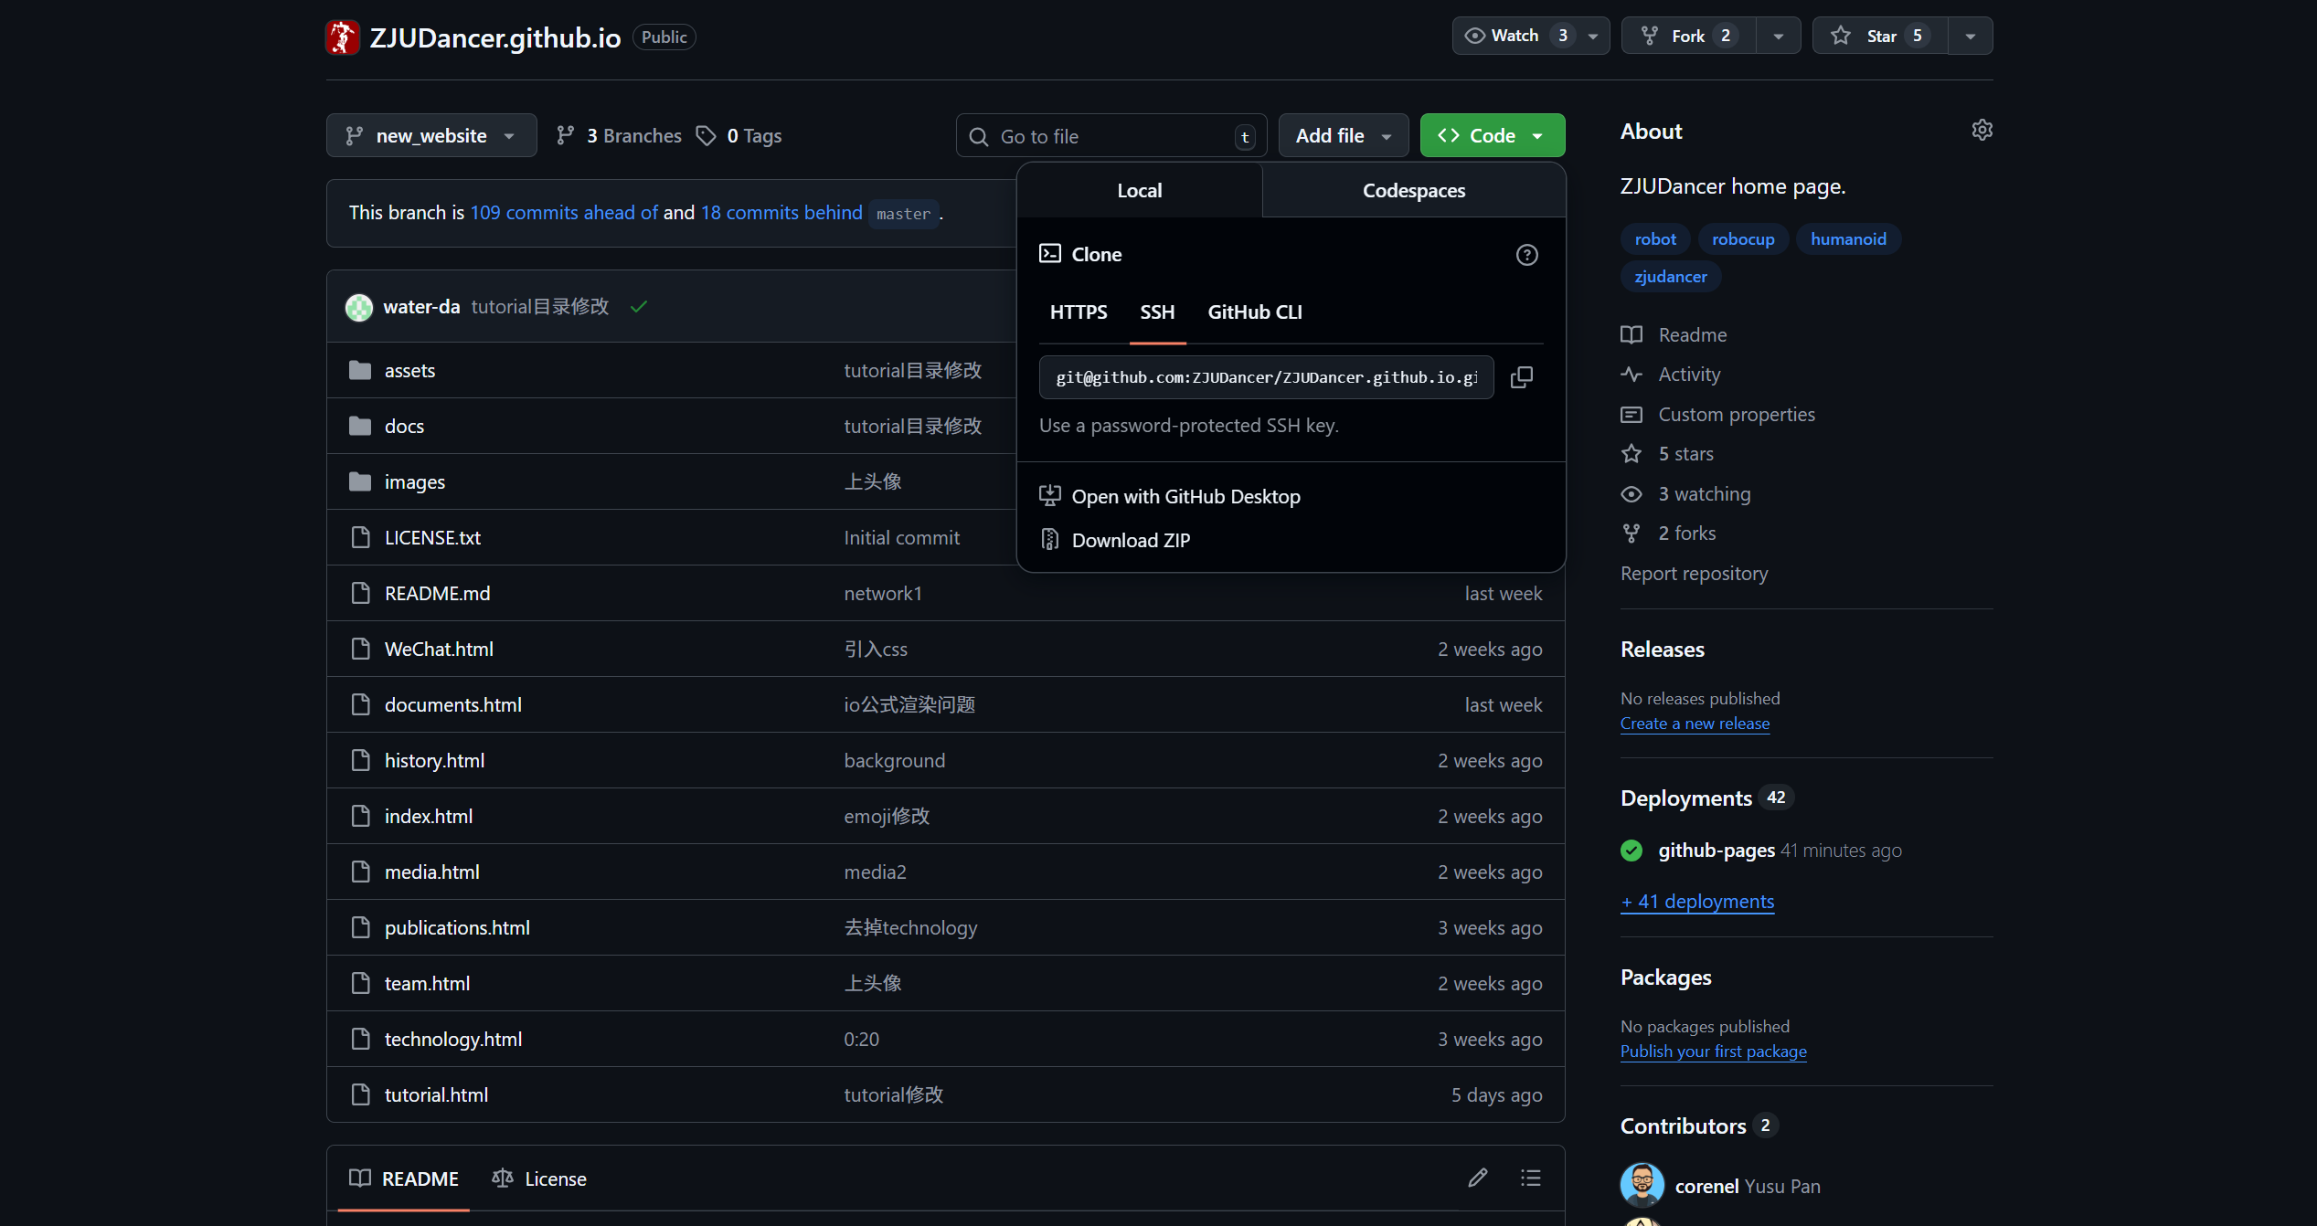Switch to the License tab

539,1178
